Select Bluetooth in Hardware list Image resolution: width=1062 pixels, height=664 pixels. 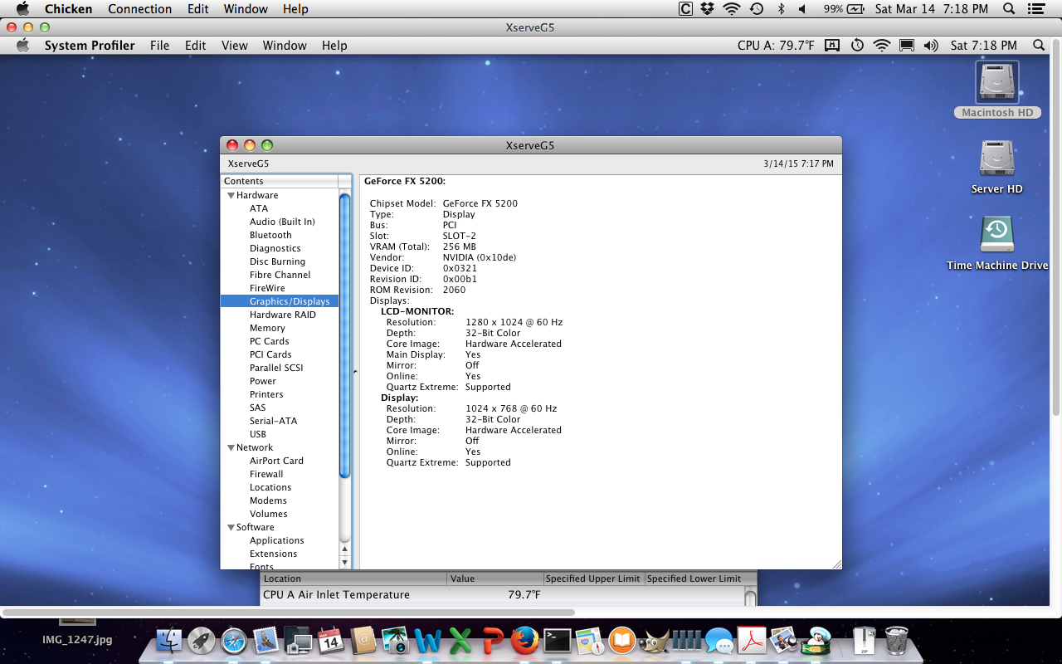pyautogui.click(x=270, y=235)
